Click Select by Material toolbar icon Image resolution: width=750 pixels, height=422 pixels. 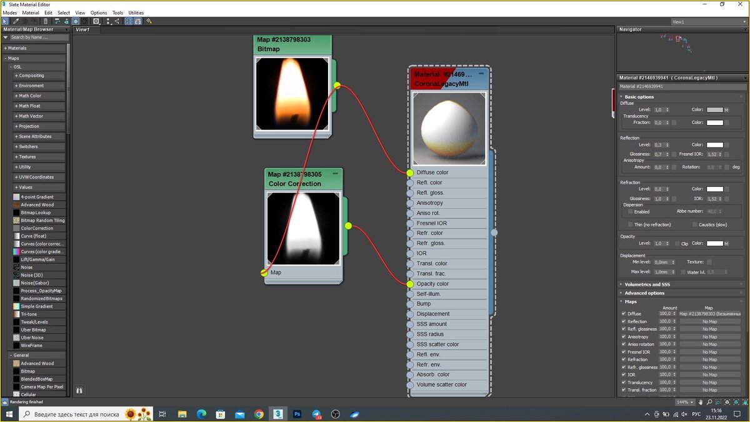tap(149, 21)
